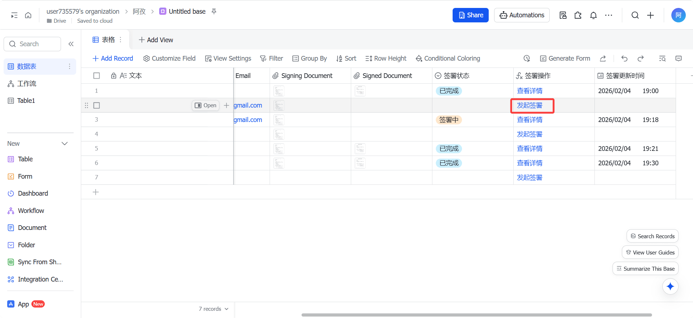Check the checkbox for row two
Image resolution: width=693 pixels, height=318 pixels.
[96, 105]
